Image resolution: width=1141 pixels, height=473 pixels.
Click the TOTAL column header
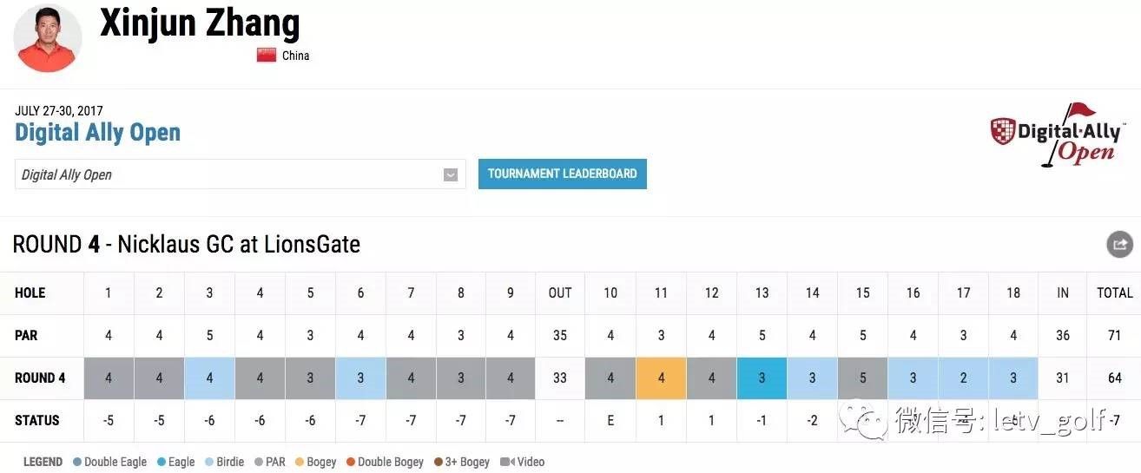pos(1115,292)
